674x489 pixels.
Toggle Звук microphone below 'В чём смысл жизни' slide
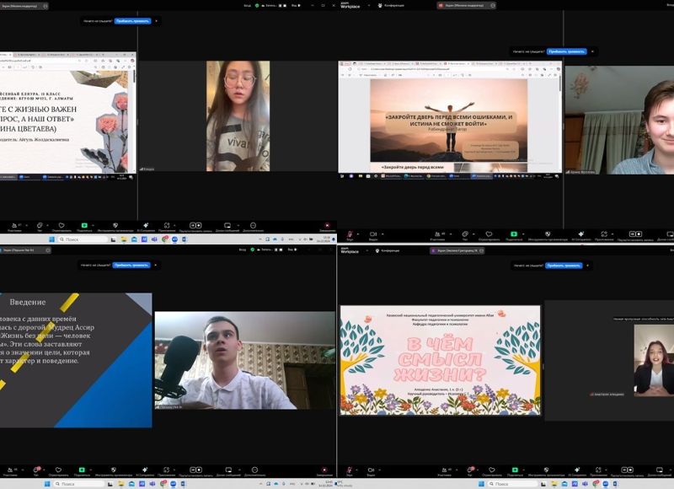(x=349, y=470)
